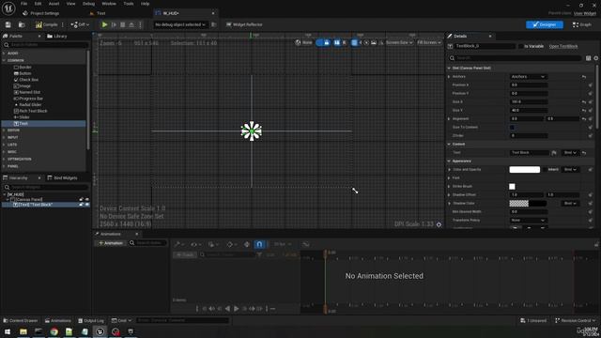The height and width of the screenshot is (338, 601).
Task: Reset the Size X value to default
Action: (x=584, y=102)
